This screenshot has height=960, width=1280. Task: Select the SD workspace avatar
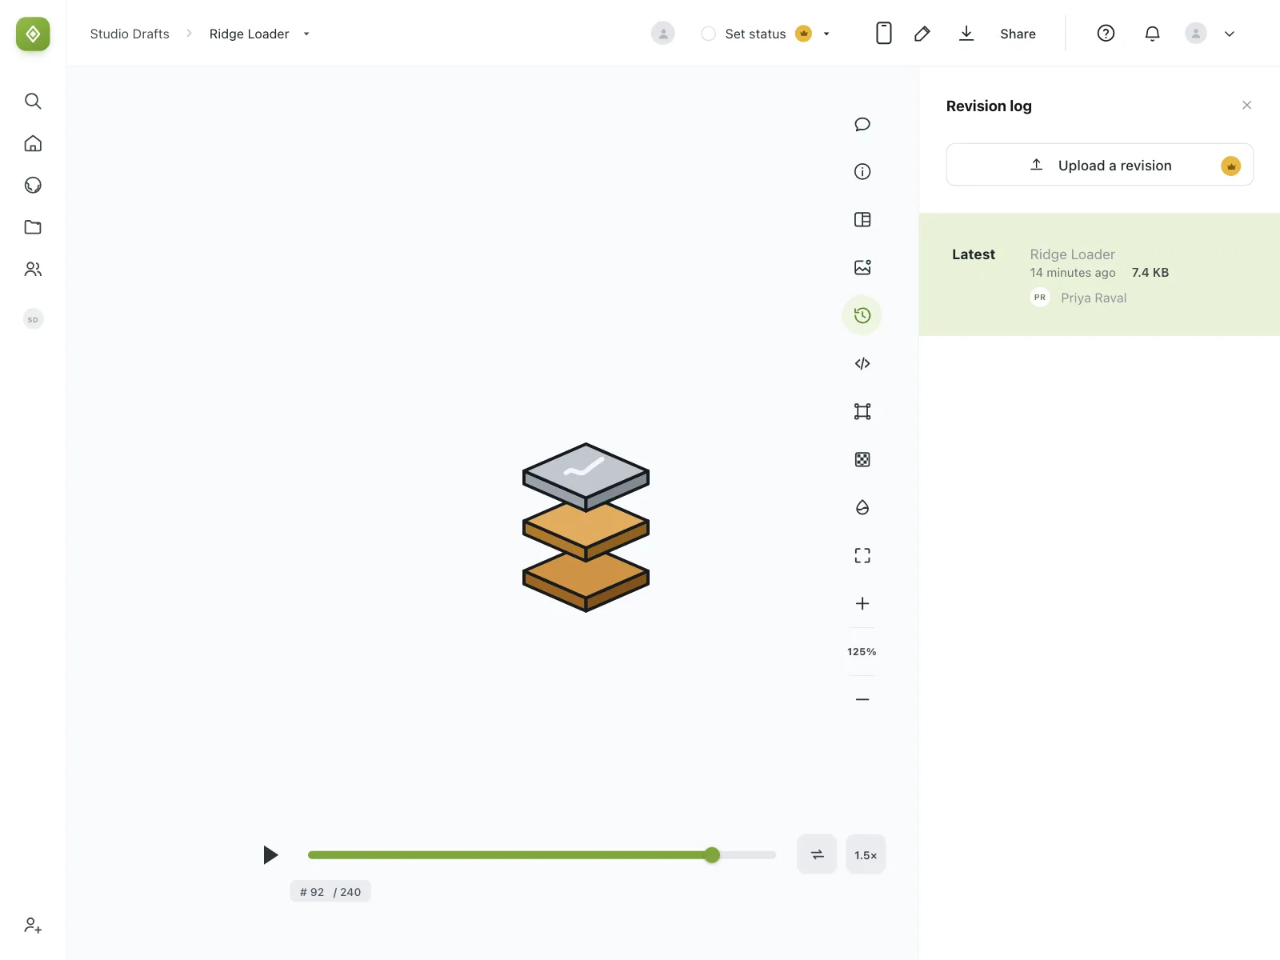[33, 319]
